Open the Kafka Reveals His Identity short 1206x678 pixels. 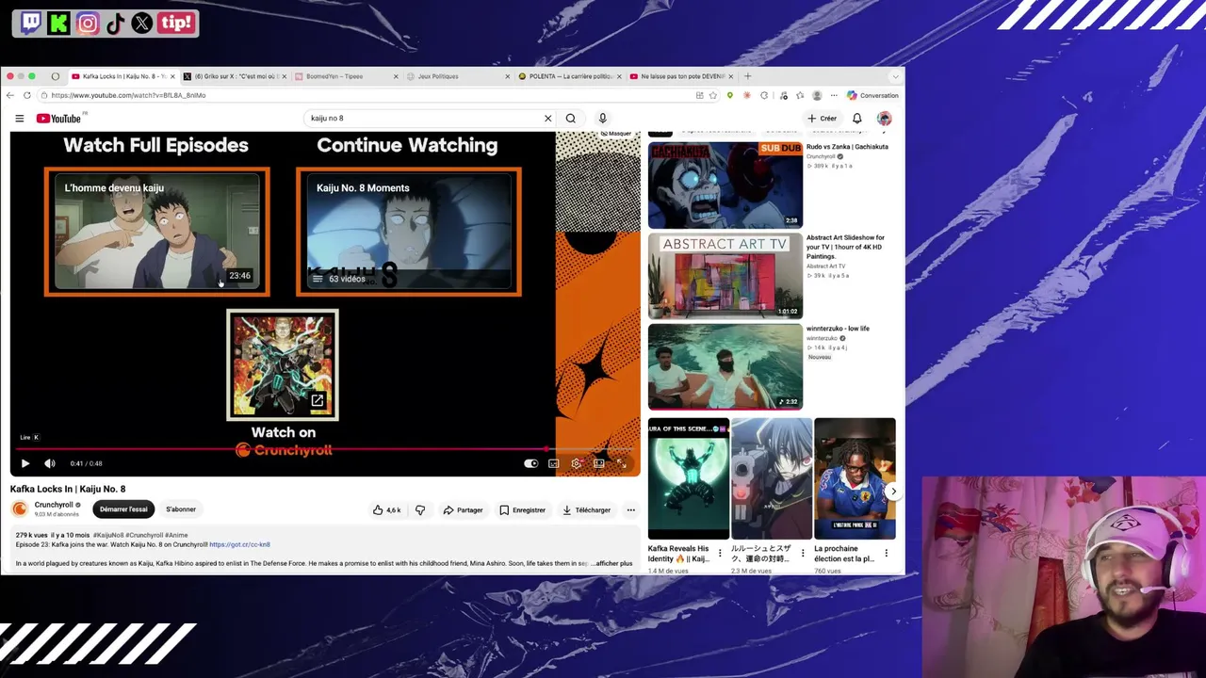tap(689, 478)
